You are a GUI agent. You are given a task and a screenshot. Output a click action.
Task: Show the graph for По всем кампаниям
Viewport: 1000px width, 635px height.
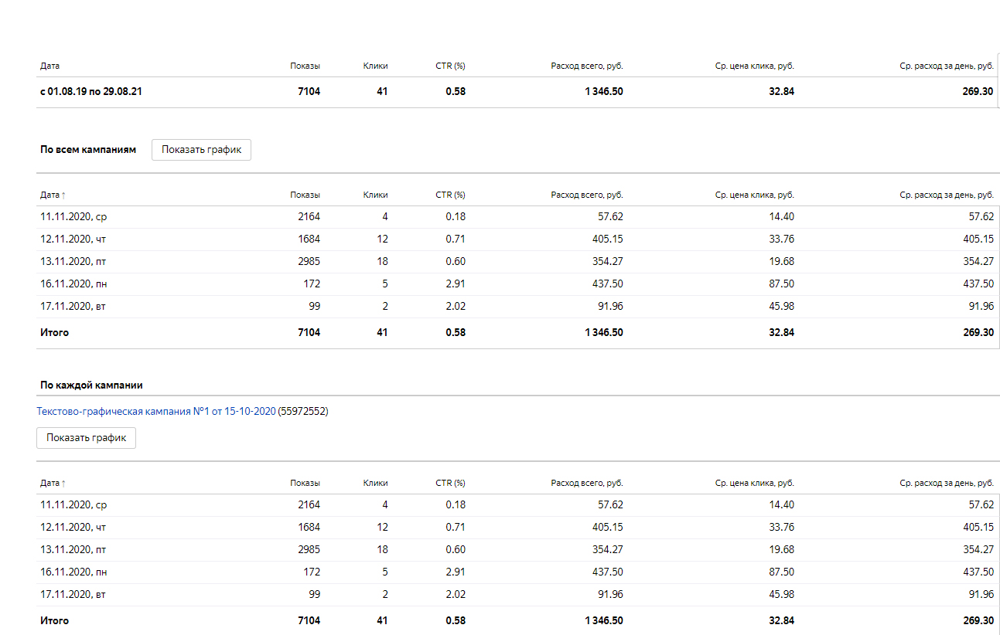click(x=201, y=150)
